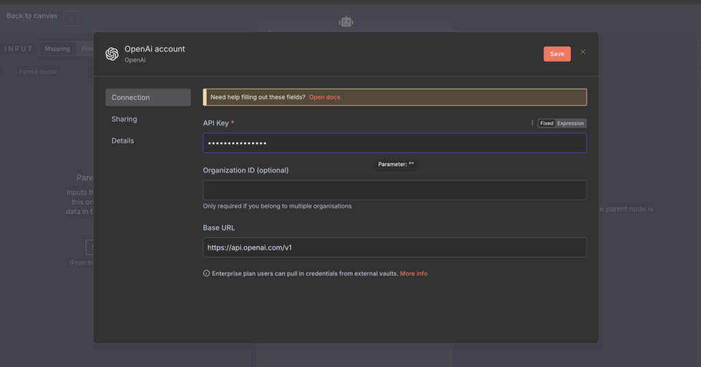
Task: Click the robot icon above the dialog
Action: click(x=346, y=22)
